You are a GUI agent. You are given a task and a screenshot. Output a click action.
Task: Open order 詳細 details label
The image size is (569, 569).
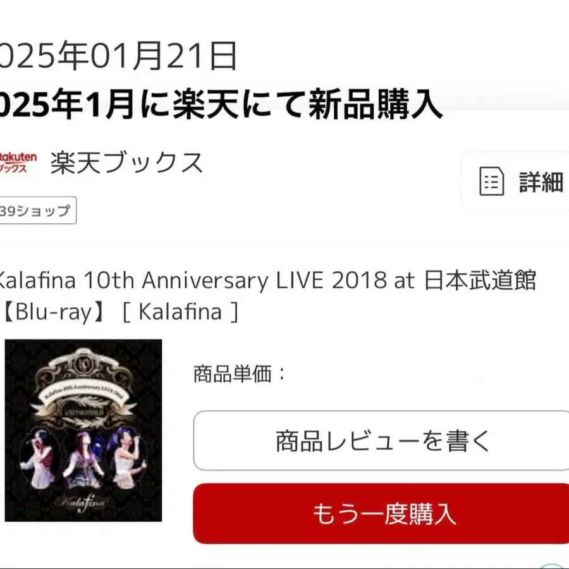click(541, 182)
